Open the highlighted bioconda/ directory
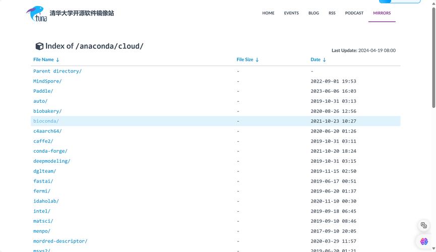This screenshot has height=252, width=436. tap(46, 121)
